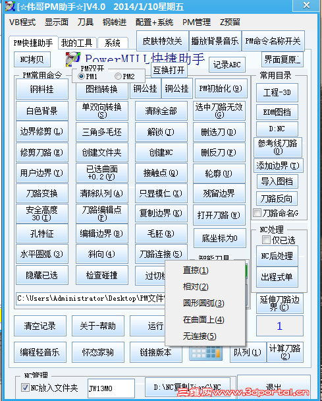Click the 播放背景音乐 button
This screenshot has height=401, width=322.
pyautogui.click(x=215, y=41)
